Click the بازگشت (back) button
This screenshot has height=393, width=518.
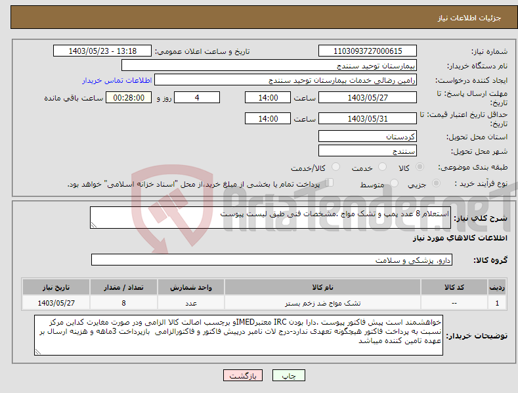coord(243,375)
